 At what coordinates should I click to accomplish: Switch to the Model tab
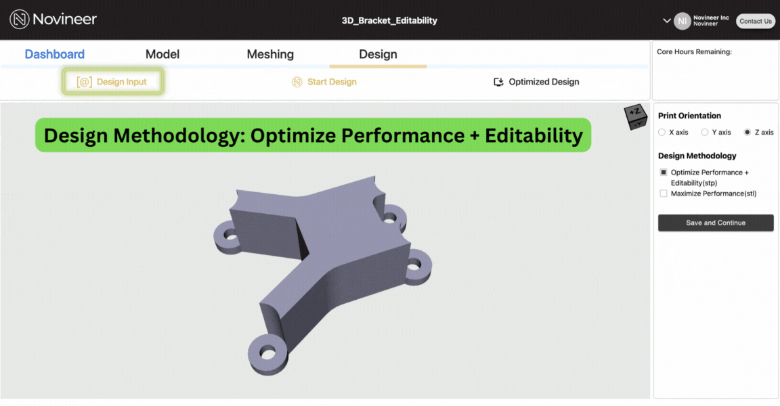click(162, 54)
